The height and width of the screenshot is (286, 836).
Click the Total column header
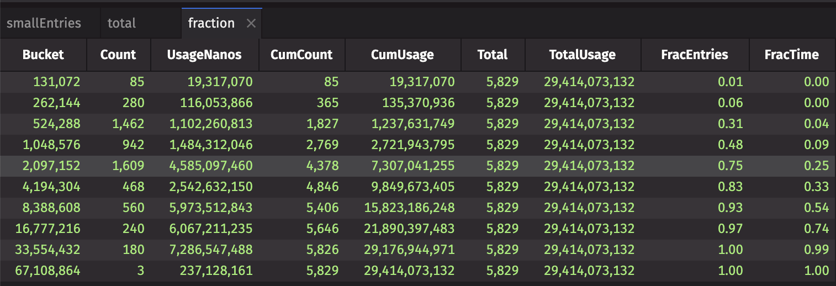[x=492, y=55]
